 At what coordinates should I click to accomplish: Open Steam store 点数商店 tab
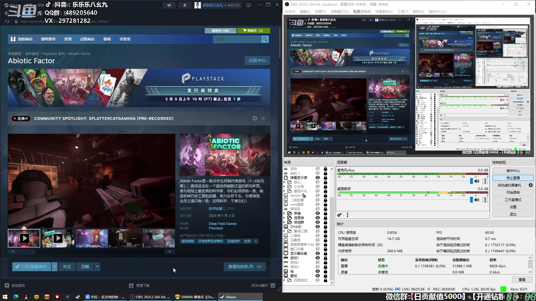point(87,39)
